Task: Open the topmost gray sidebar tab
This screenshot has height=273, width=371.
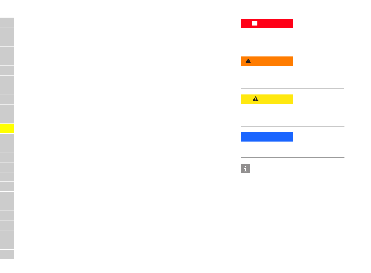Action: point(7,22)
